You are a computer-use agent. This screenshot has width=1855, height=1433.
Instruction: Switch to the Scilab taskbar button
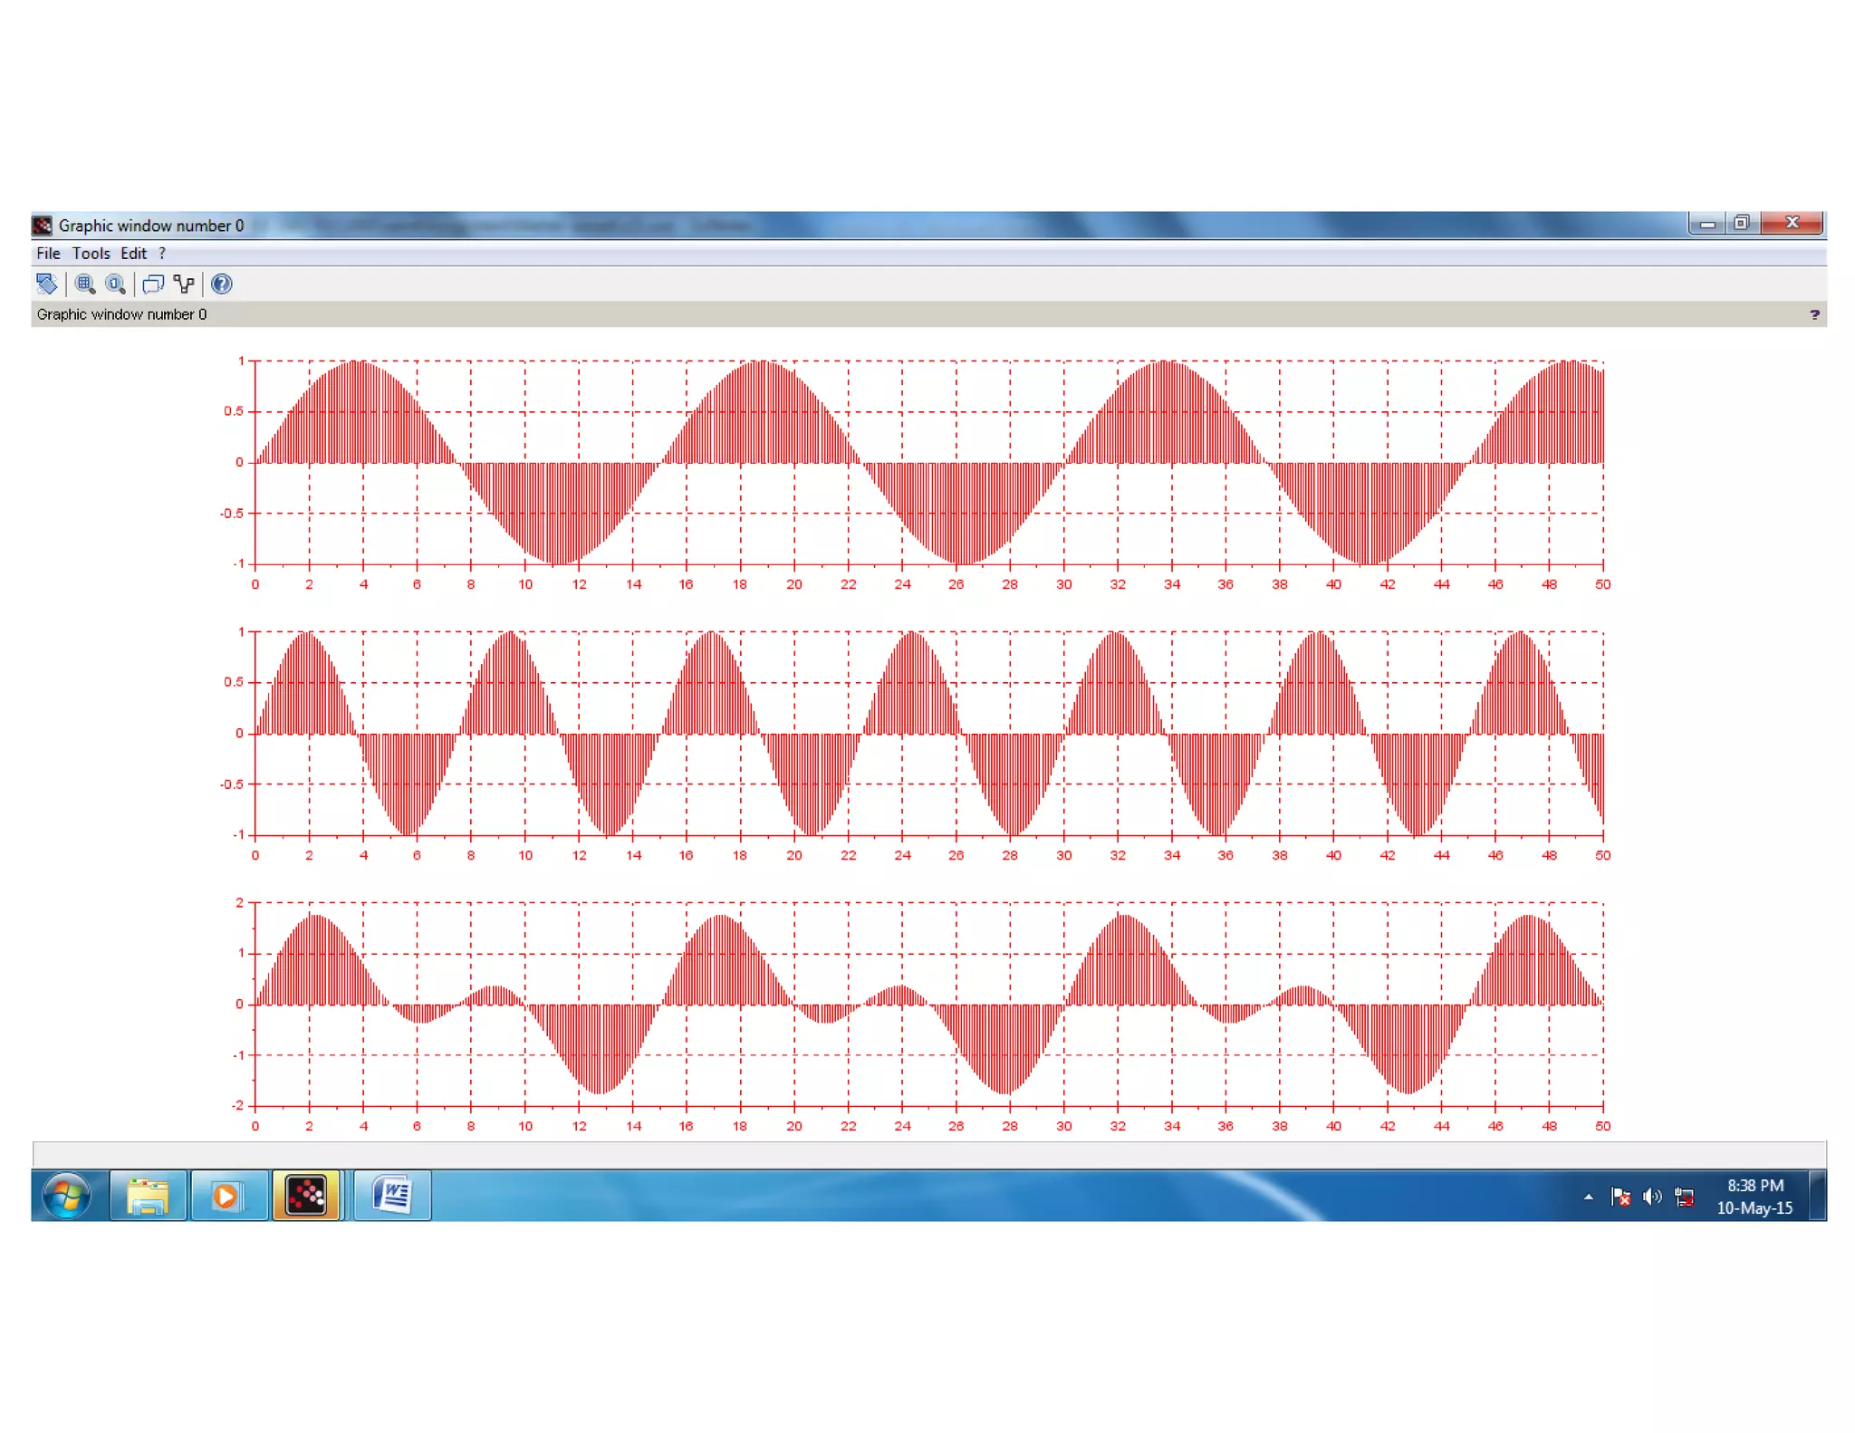pyautogui.click(x=306, y=1196)
